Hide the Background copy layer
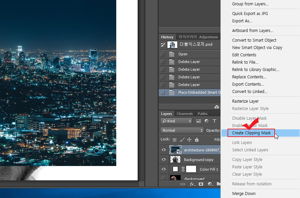This screenshot has height=198, width=300. 164,159
